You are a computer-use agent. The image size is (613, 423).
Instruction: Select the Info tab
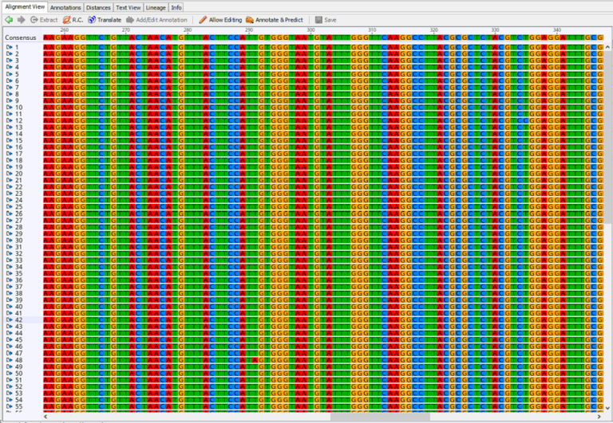coord(176,6)
